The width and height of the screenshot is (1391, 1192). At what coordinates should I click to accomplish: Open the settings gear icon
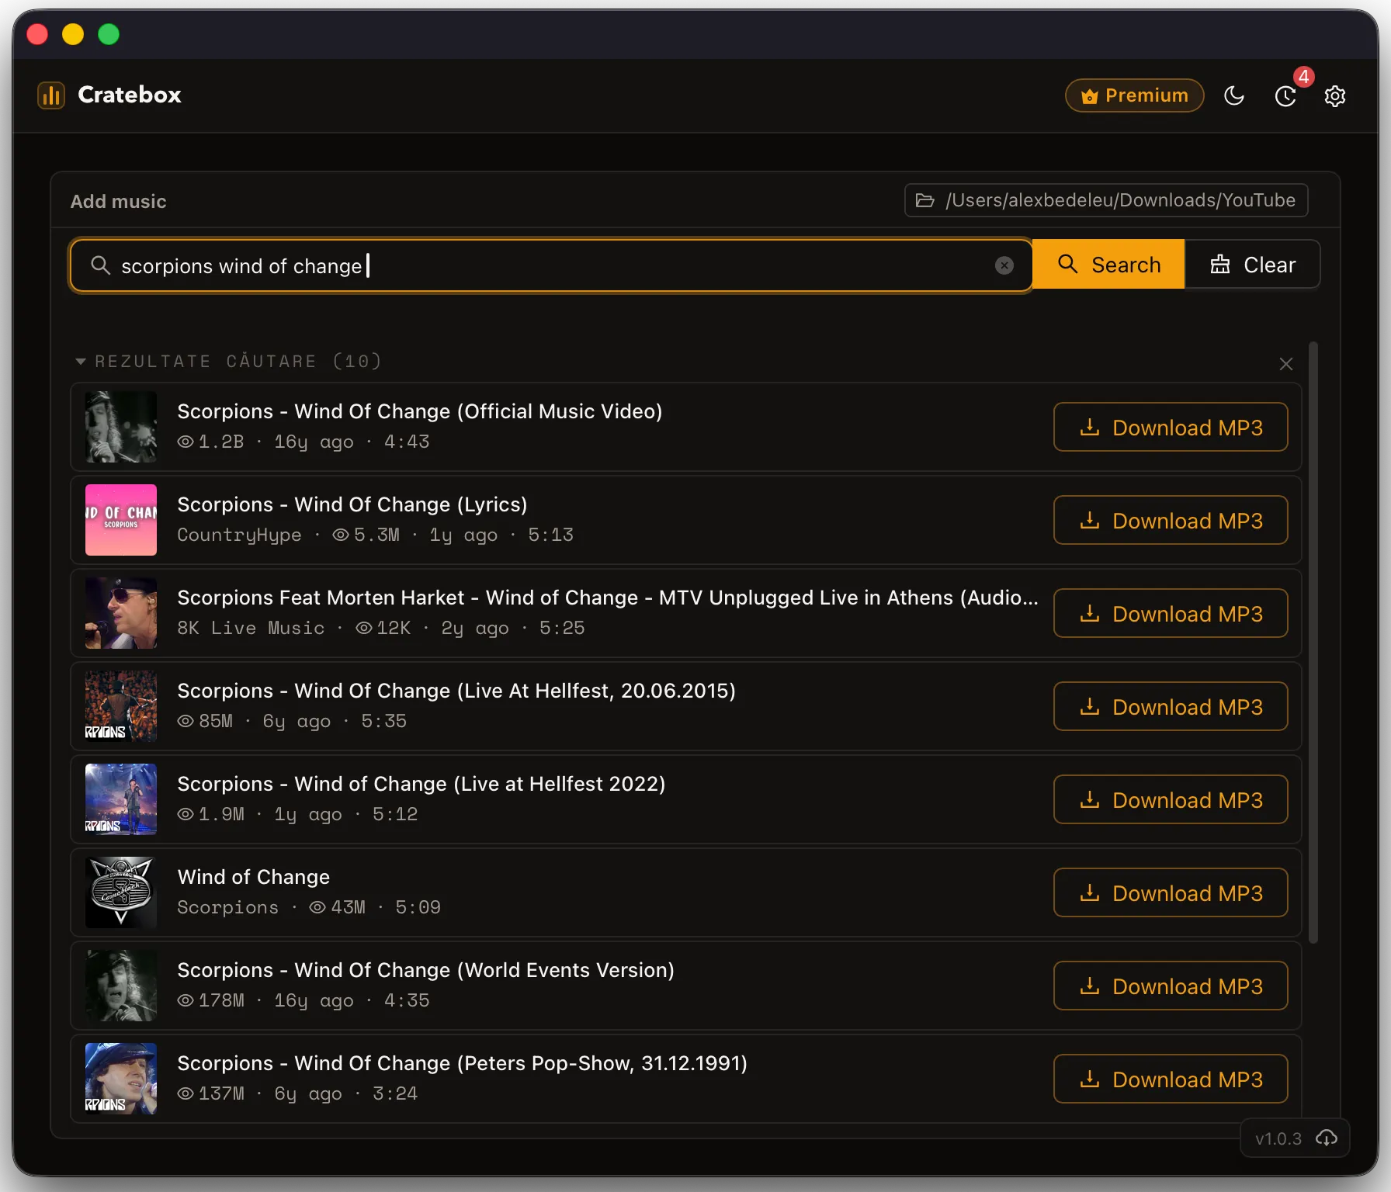coord(1335,95)
